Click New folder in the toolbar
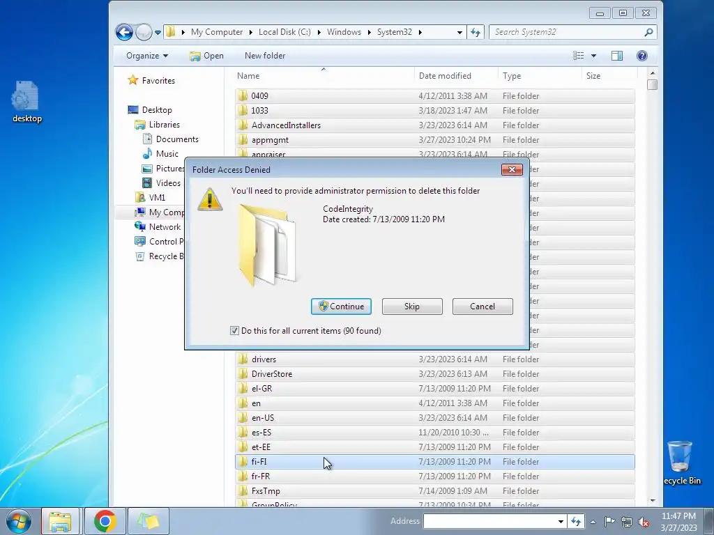Viewport: 714px width, 535px height. (x=265, y=56)
